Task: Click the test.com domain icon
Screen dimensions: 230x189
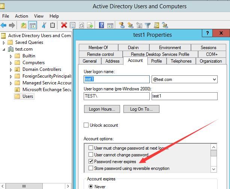Action: click(x=11, y=49)
